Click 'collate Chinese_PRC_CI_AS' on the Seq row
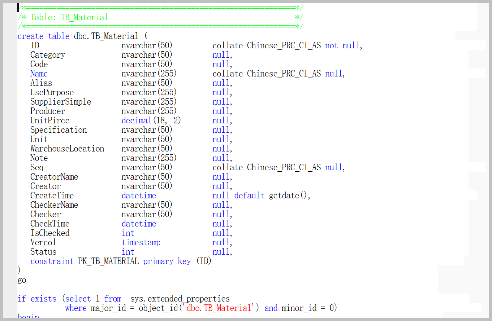The height and width of the screenshot is (321, 492). click(267, 167)
